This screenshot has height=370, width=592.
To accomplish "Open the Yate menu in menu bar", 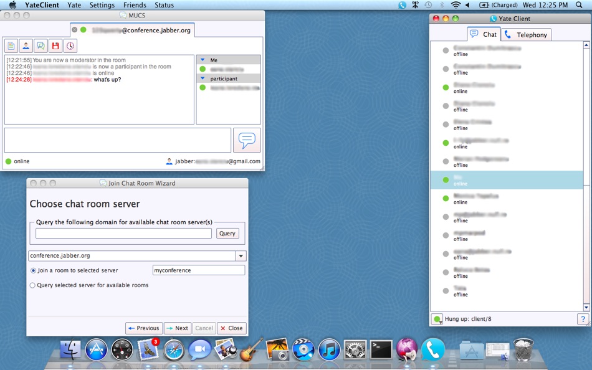I will tap(74, 5).
